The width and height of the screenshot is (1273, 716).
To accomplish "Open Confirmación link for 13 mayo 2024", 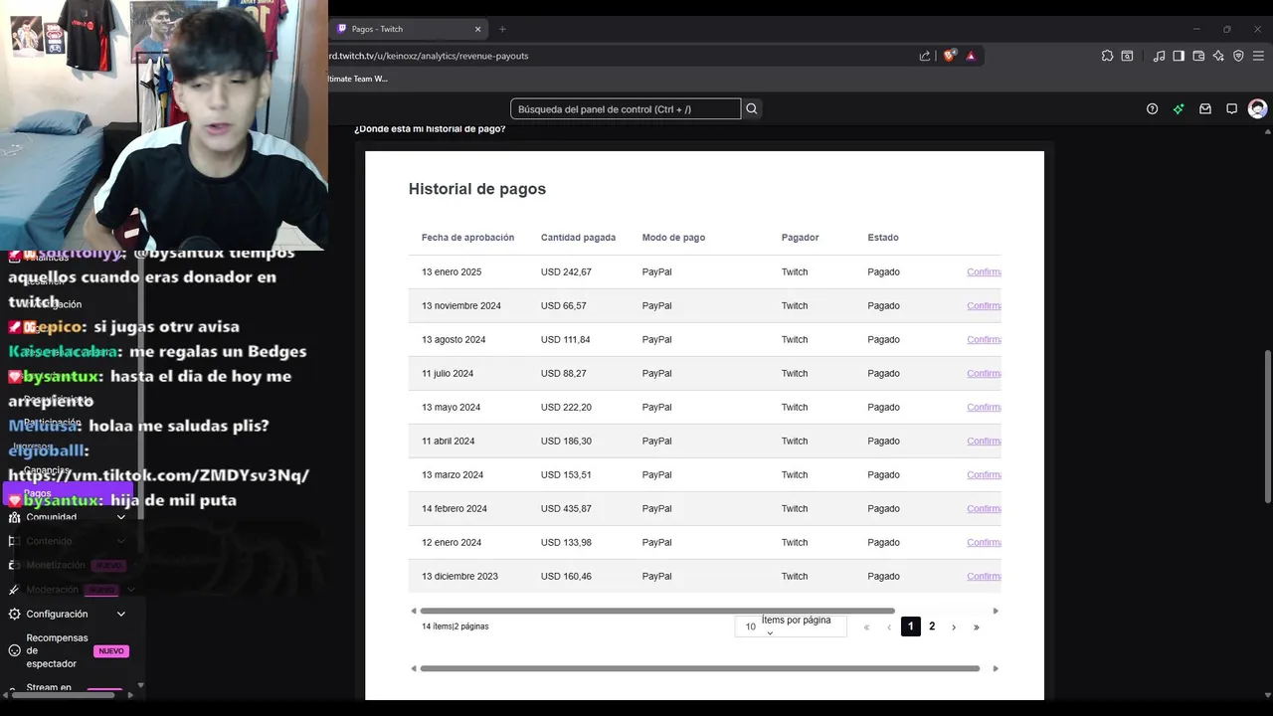I will point(984,407).
